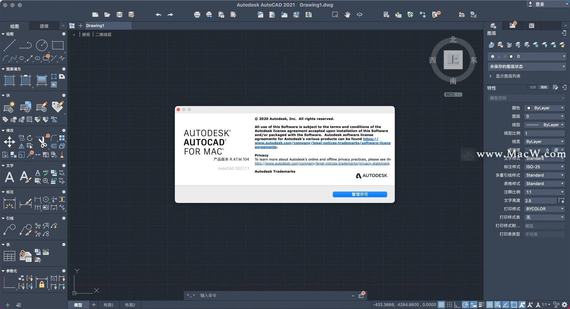The image size is (570, 309).
Task: Open the Multiline Text tool in 文字 panel
Action: [x=9, y=177]
